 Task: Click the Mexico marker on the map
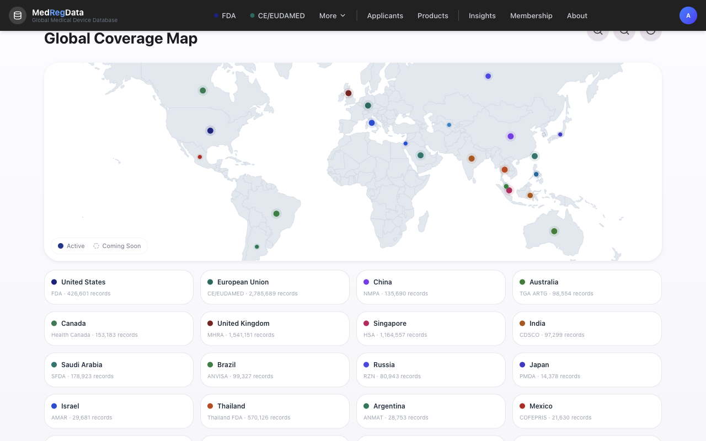200,157
